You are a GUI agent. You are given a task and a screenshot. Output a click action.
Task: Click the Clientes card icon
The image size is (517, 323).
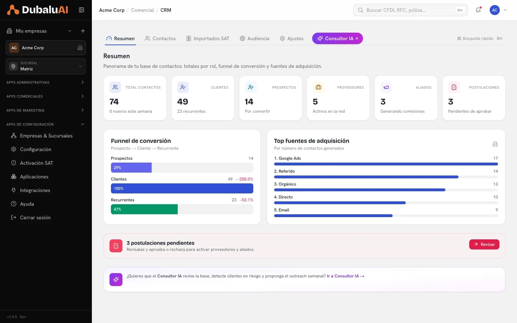tap(183, 87)
